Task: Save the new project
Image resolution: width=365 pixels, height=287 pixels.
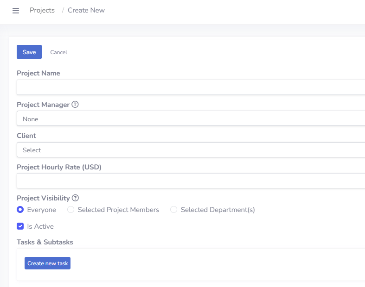Action: (29, 52)
